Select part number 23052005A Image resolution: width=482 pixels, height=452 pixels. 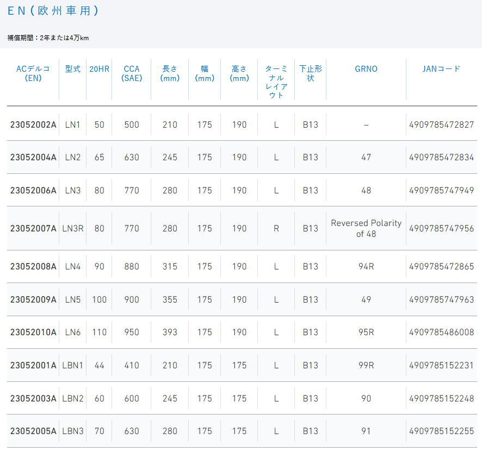(33, 431)
